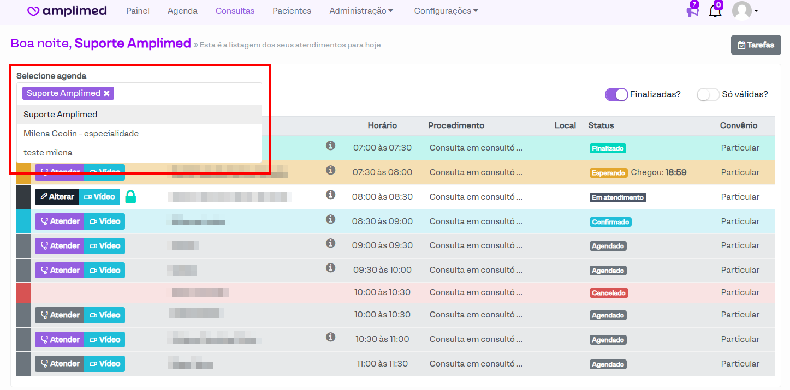Click info icon on 08:30 appointment row
790x390 pixels.
[x=330, y=219]
